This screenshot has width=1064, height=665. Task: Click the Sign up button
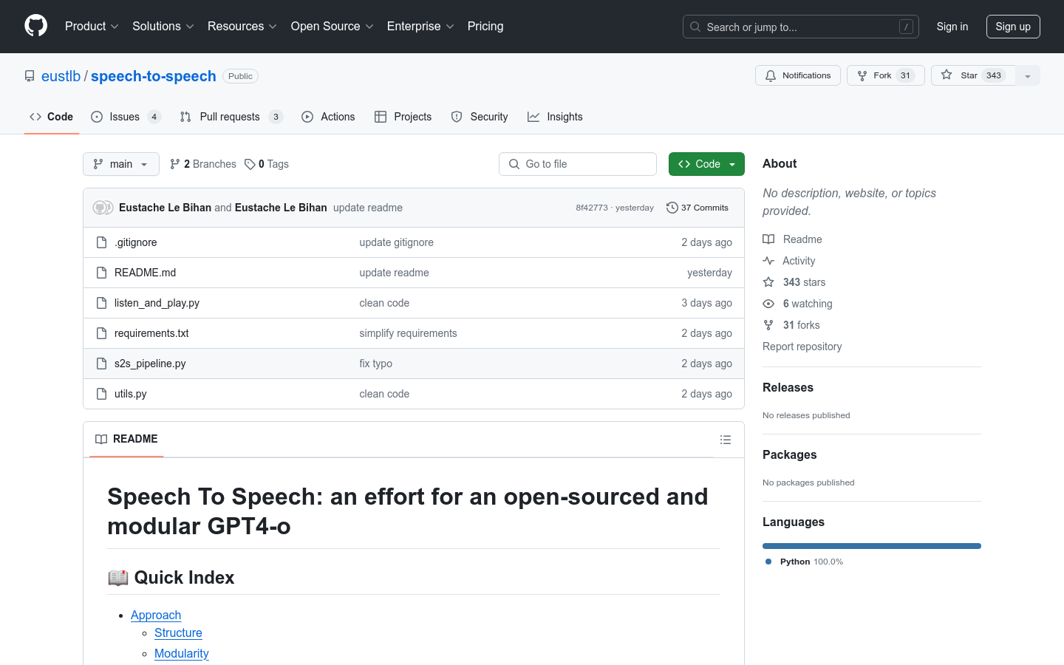1013,27
